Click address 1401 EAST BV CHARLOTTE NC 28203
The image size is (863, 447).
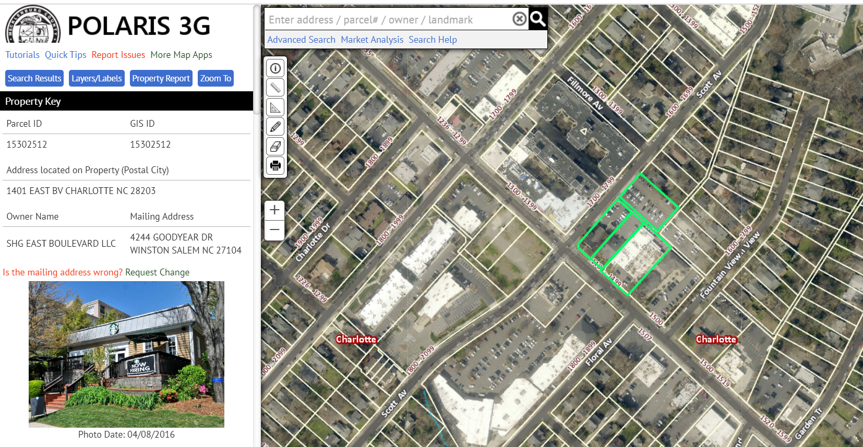pyautogui.click(x=81, y=191)
